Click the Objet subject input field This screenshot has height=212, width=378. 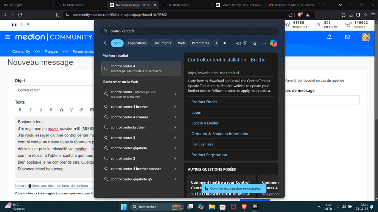[x=54, y=90]
